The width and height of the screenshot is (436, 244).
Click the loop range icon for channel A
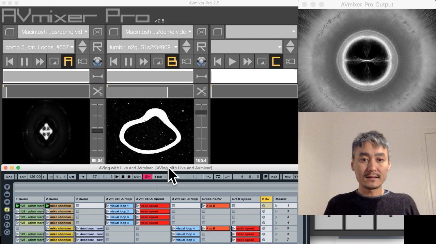pyautogui.click(x=97, y=76)
